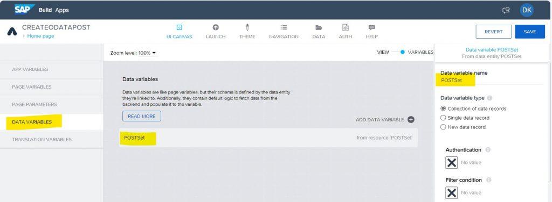Screen dimensions: 552x202
Task: Open the Authentication value binding box
Action: click(x=451, y=162)
